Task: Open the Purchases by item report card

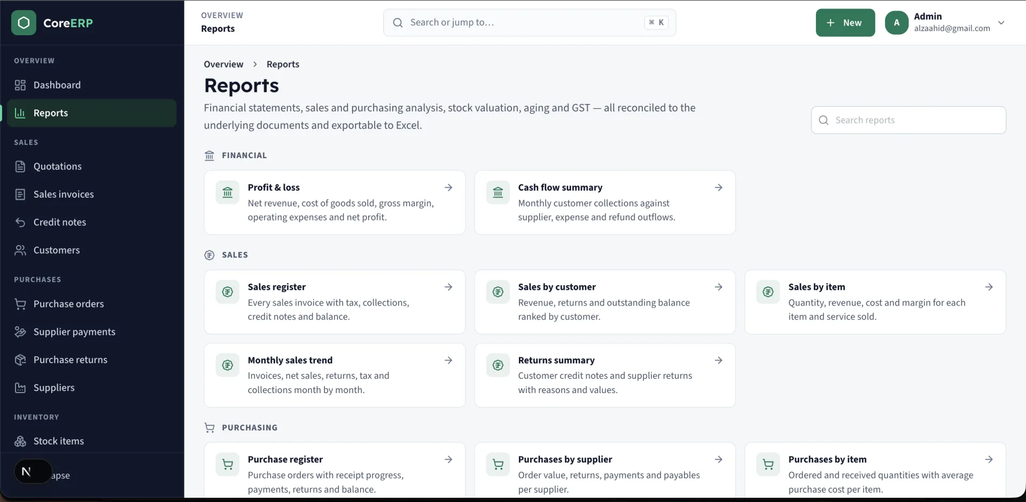Action: (875, 470)
